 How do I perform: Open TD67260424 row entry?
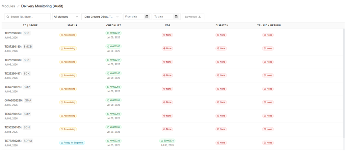pyautogui.click(x=13, y=87)
